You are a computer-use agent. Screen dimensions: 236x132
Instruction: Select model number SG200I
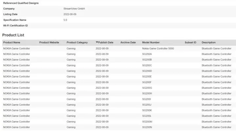tap(147, 99)
